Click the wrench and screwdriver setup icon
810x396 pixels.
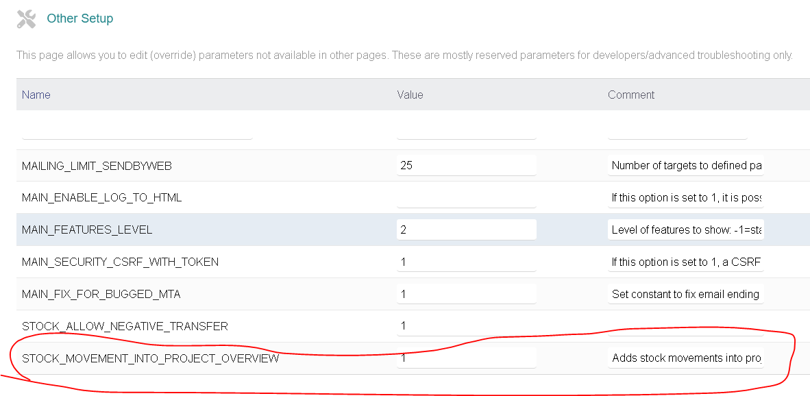(x=26, y=19)
